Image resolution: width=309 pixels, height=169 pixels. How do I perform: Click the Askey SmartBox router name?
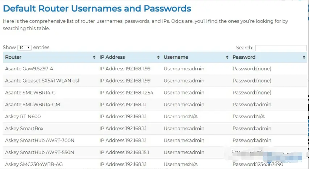coord(24,128)
